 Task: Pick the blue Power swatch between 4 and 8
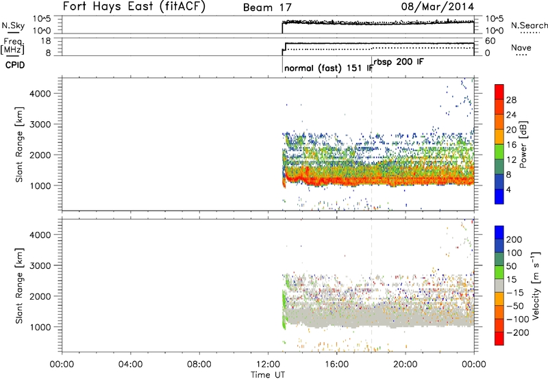(499, 182)
